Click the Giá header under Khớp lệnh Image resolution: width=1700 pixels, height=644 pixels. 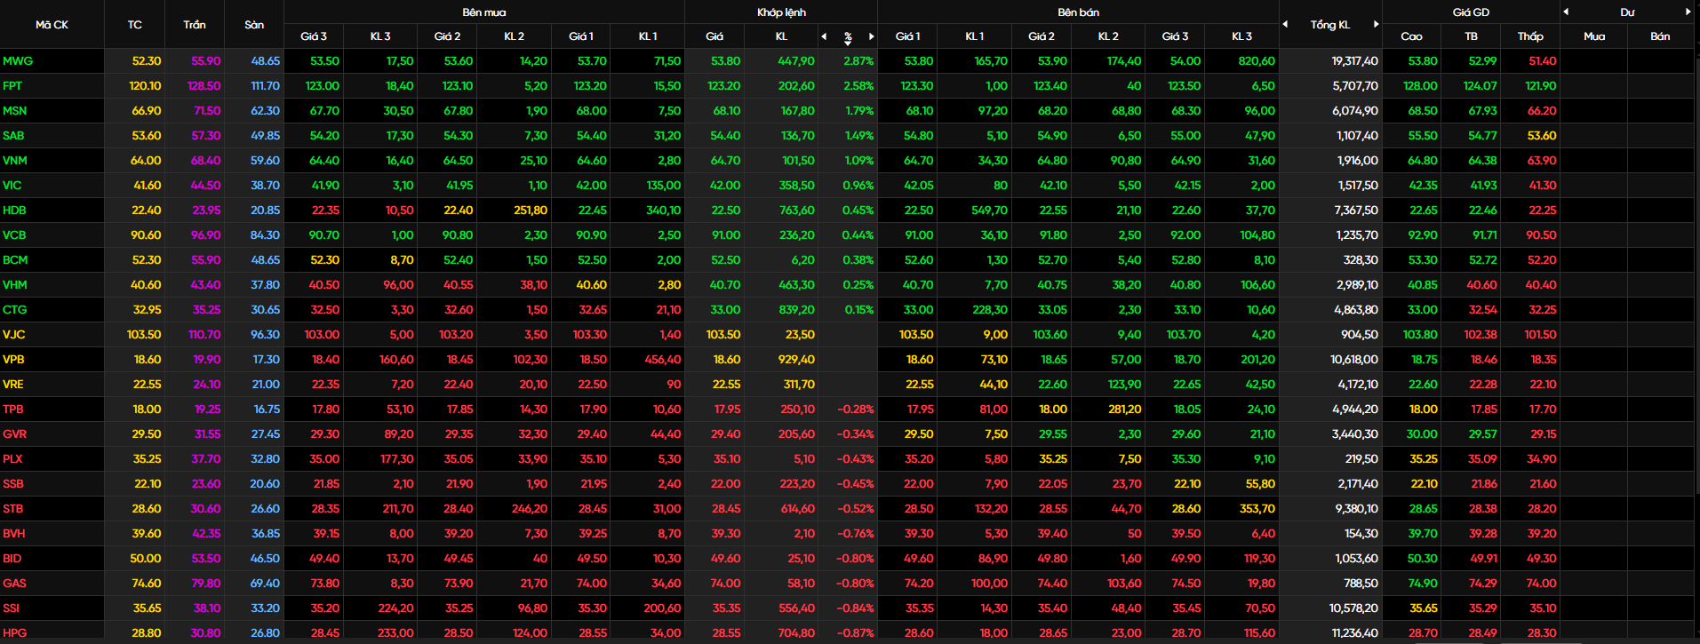coord(714,36)
